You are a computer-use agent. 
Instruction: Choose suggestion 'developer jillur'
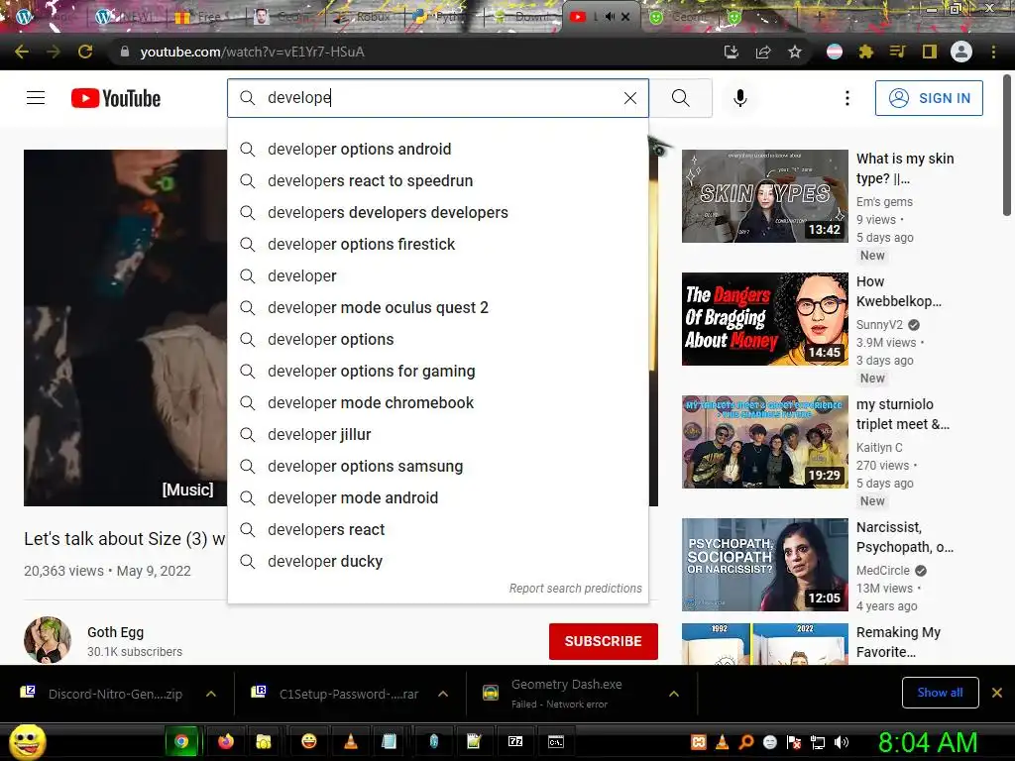[x=438, y=434]
